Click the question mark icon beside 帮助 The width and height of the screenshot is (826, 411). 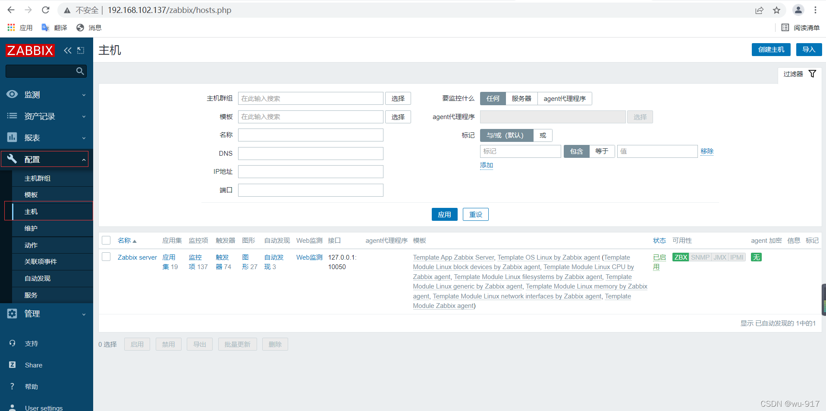click(x=12, y=386)
